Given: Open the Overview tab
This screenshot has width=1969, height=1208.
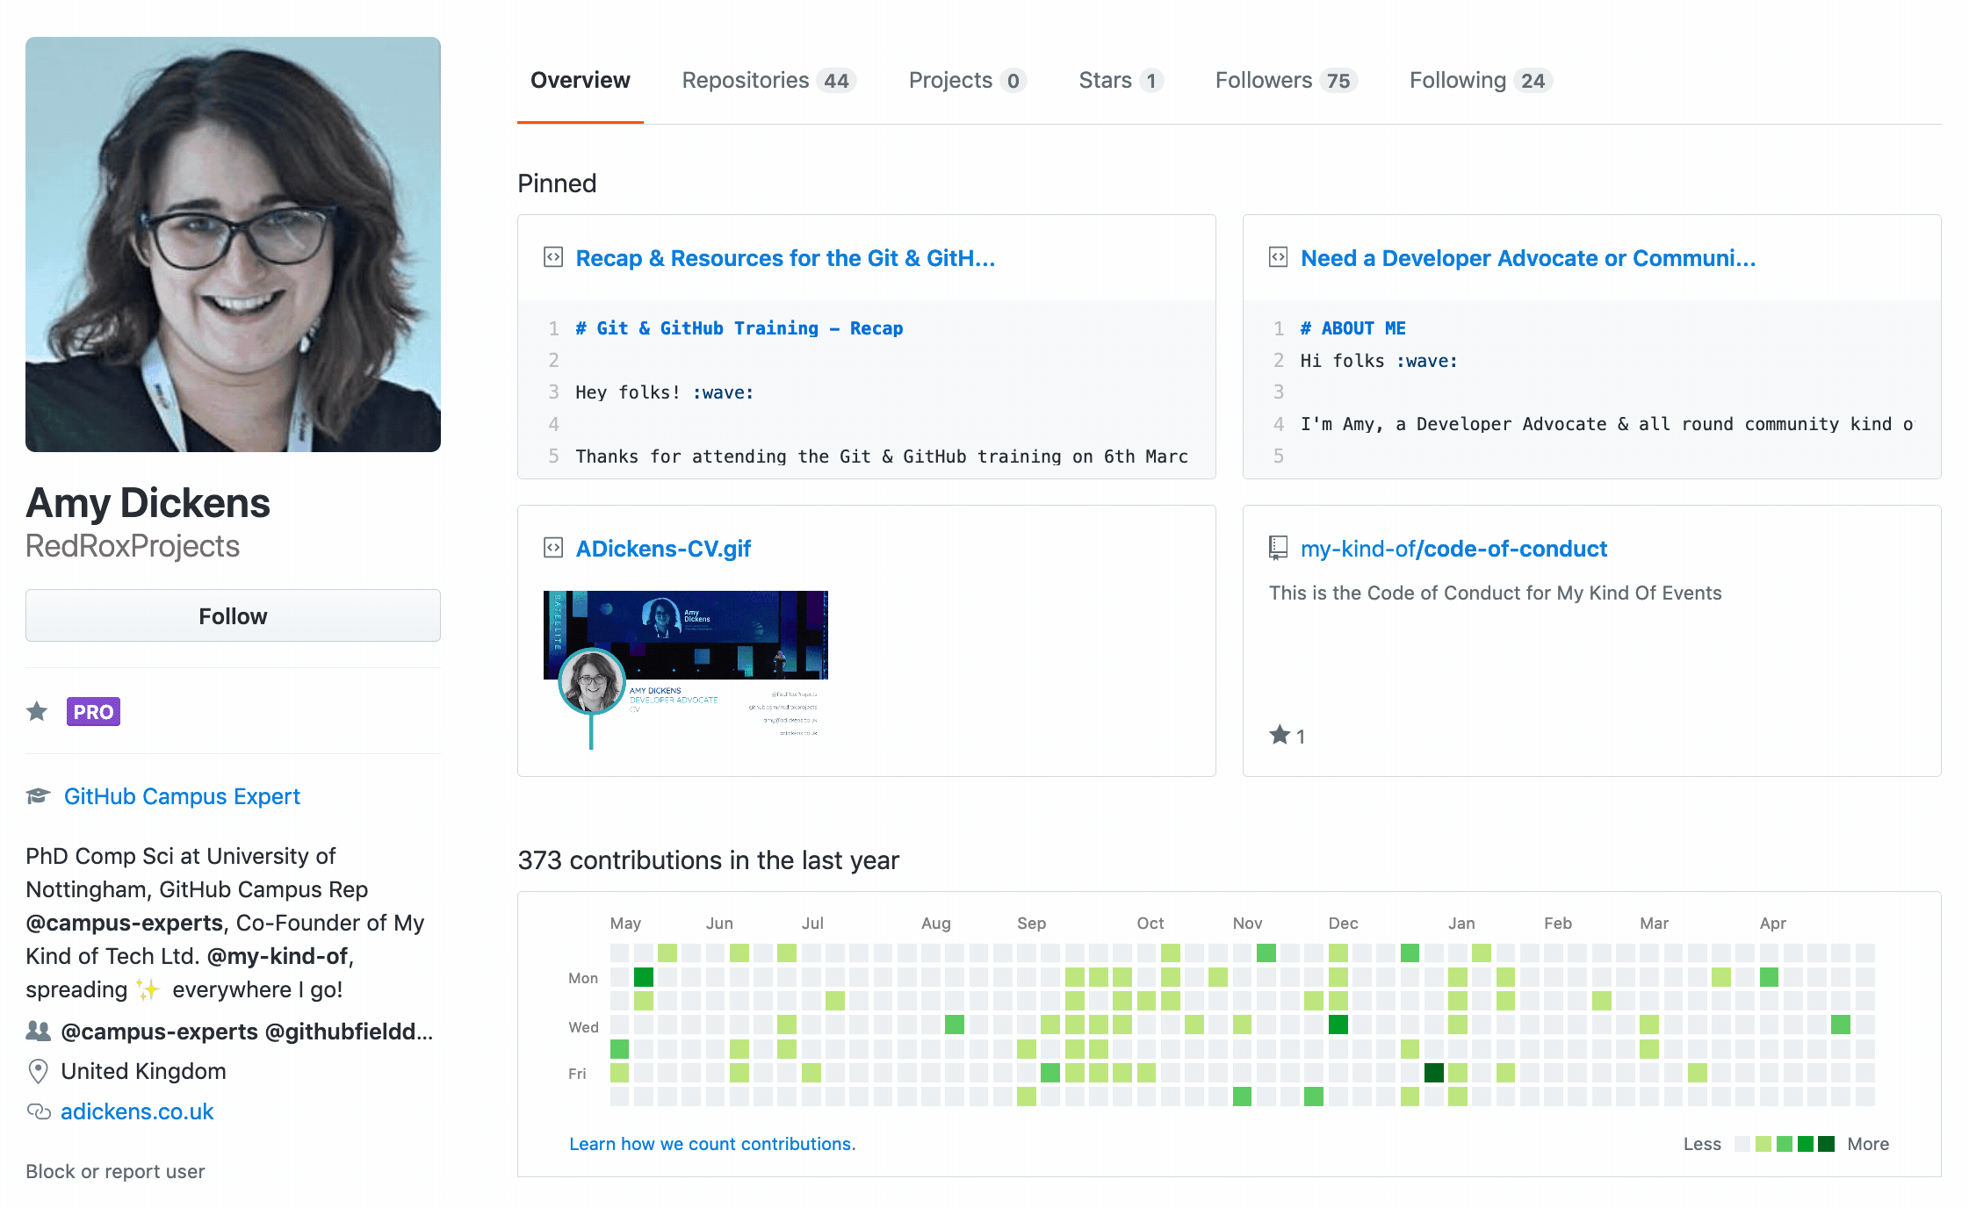Looking at the screenshot, I should (580, 80).
